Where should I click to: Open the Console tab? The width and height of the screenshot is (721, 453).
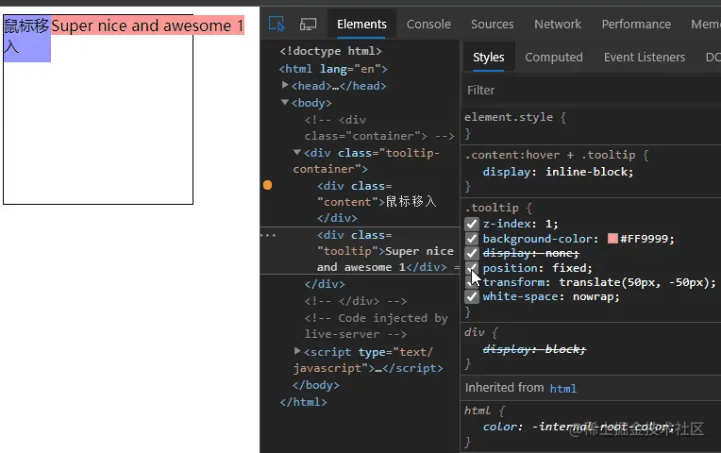pos(428,24)
